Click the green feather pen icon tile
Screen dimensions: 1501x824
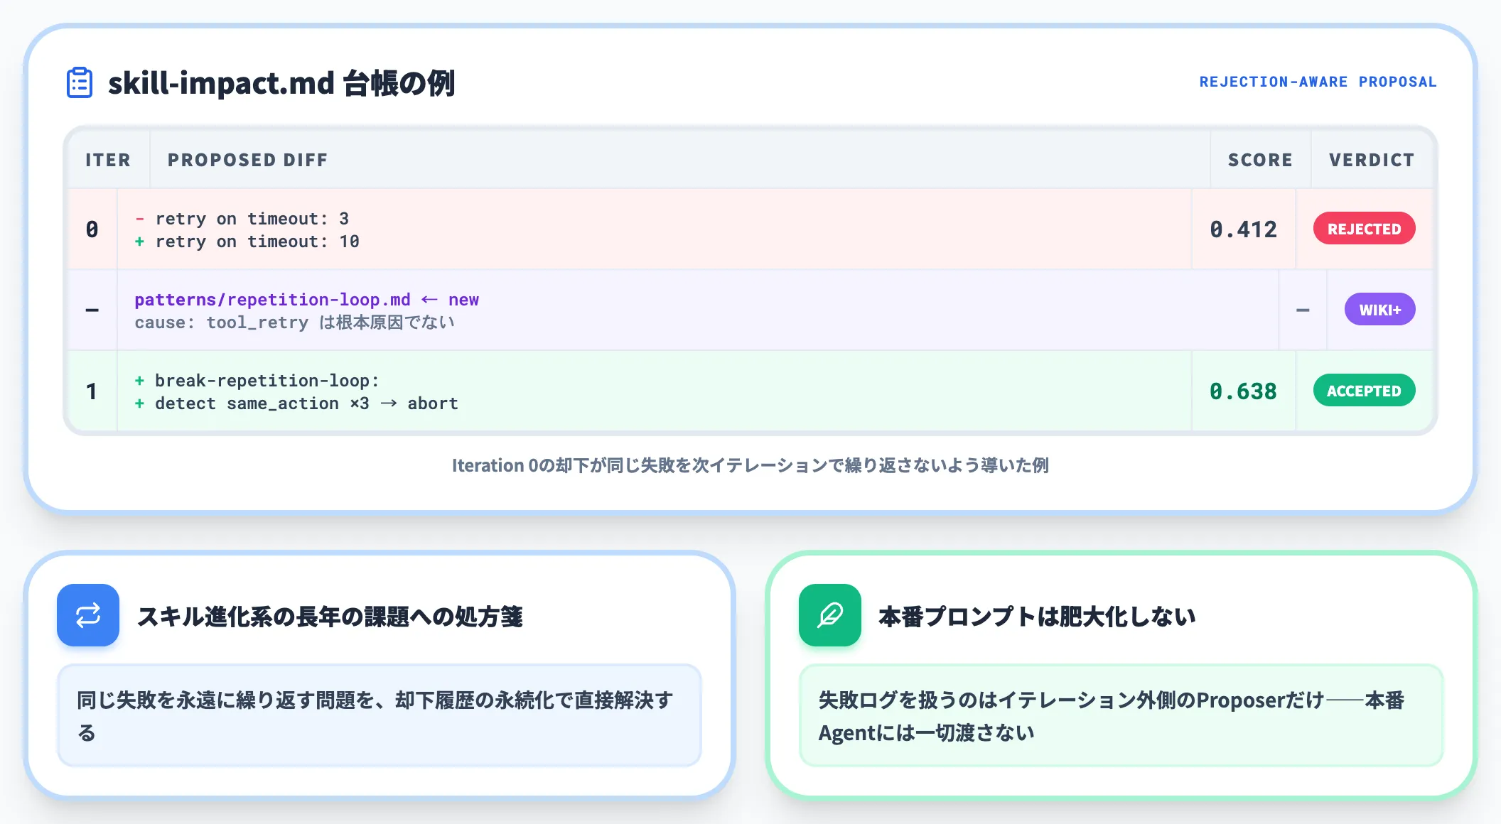pyautogui.click(x=830, y=615)
